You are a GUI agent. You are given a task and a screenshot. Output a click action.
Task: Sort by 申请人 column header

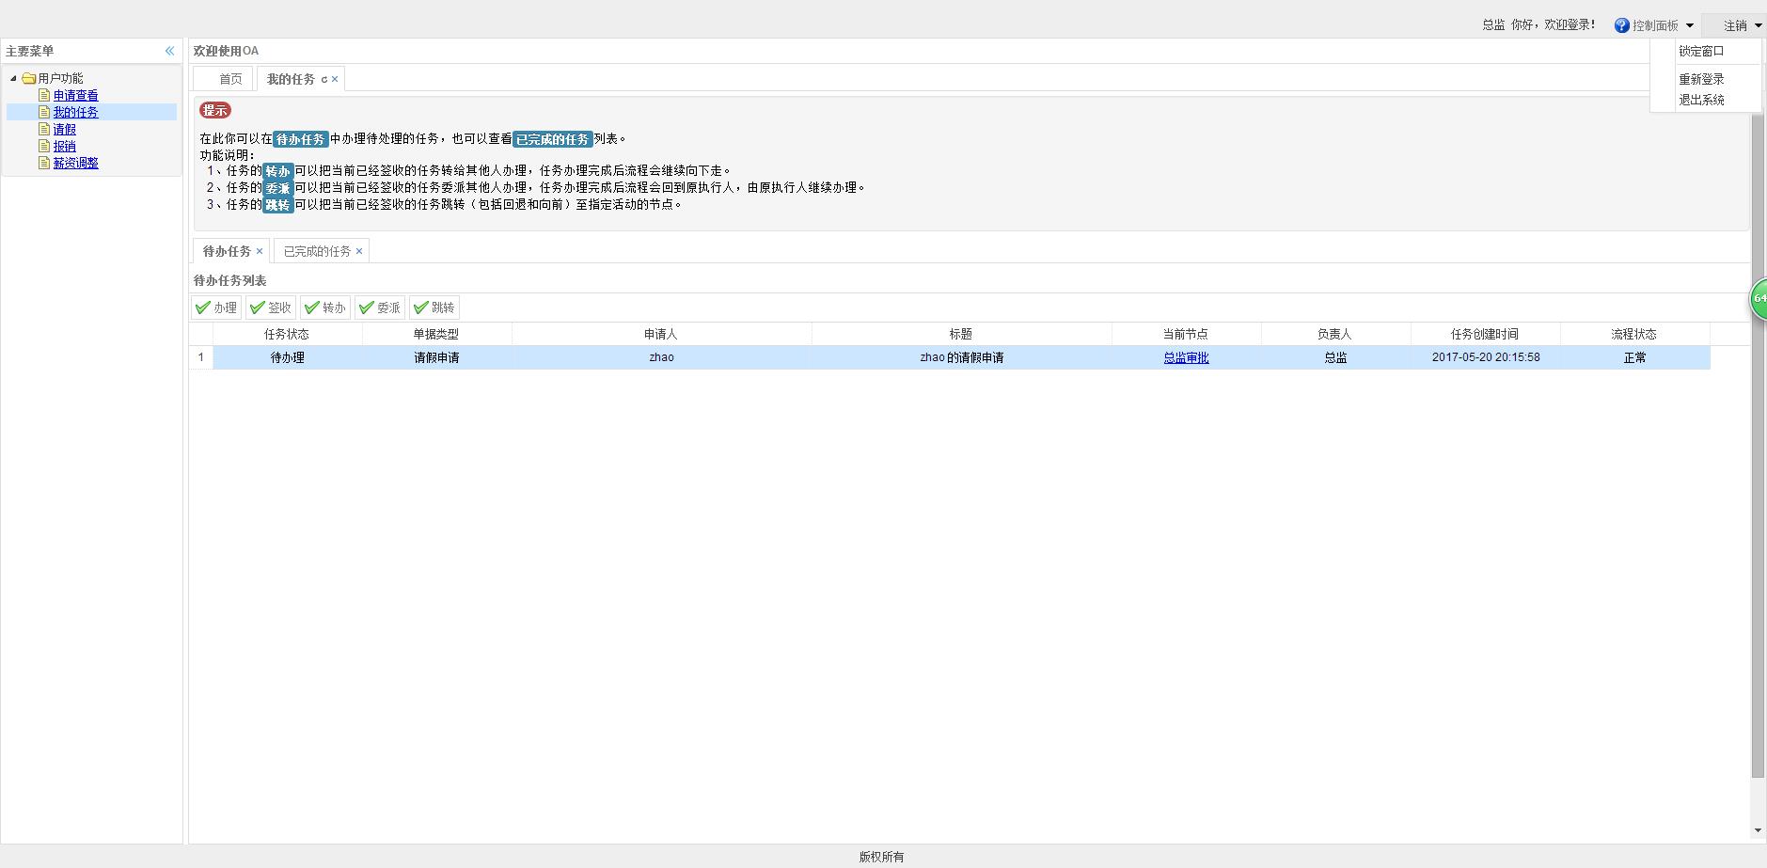(661, 334)
